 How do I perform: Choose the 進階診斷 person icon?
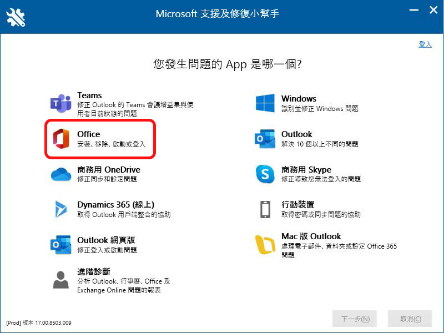61,280
